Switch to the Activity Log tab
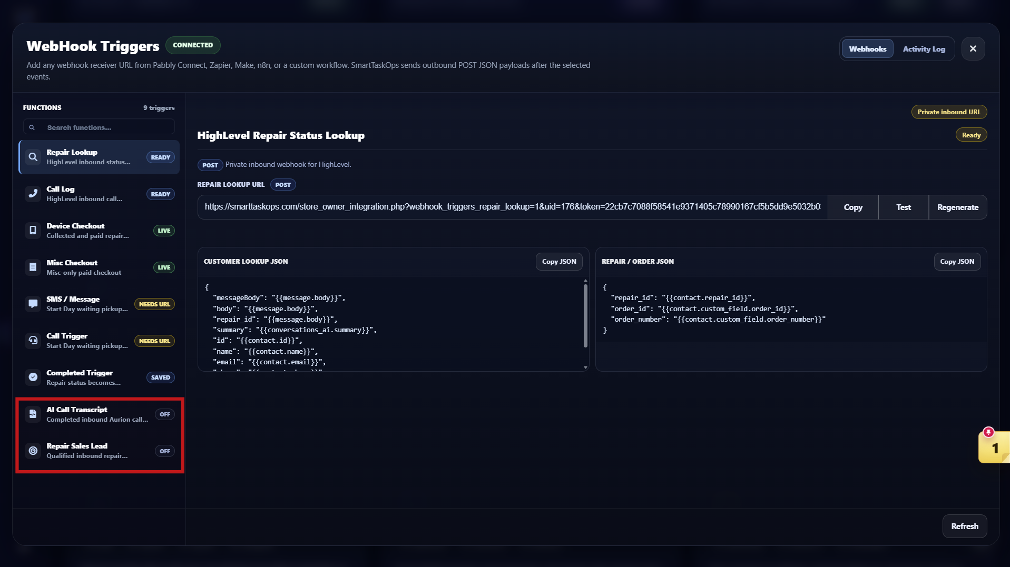The height and width of the screenshot is (567, 1010). point(924,49)
